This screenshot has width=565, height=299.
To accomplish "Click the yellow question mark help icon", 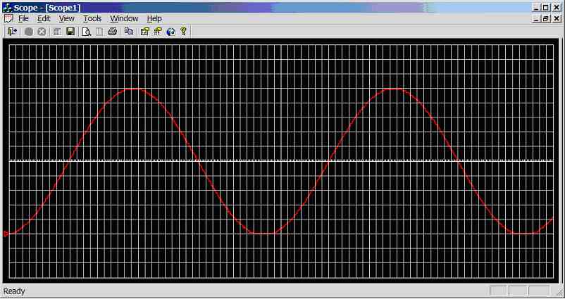I will coord(184,32).
